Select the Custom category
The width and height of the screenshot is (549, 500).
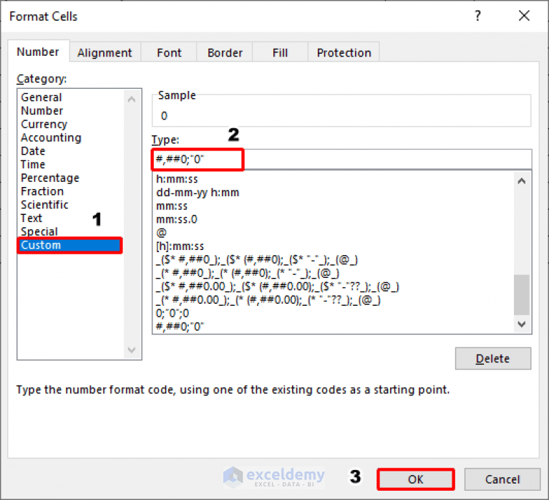(69, 245)
